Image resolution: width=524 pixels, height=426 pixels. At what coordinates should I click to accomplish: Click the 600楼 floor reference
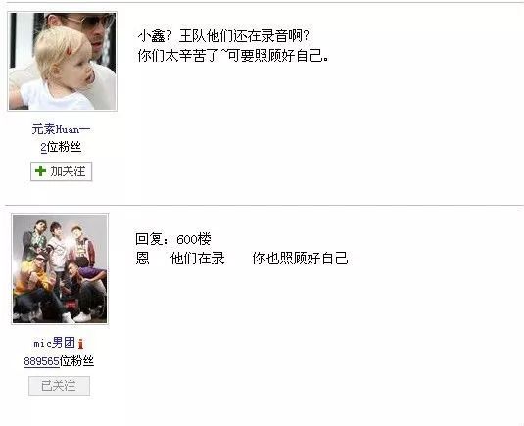click(x=194, y=239)
